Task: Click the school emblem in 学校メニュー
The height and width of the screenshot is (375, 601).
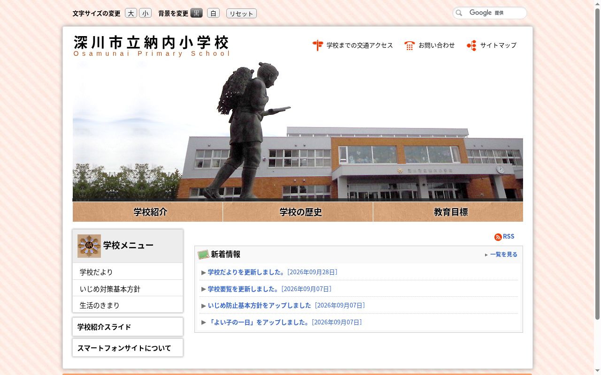Action: coord(89,246)
